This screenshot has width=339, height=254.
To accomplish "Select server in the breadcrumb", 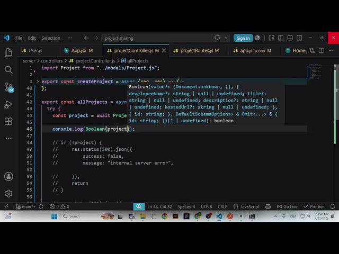I will point(29,61).
